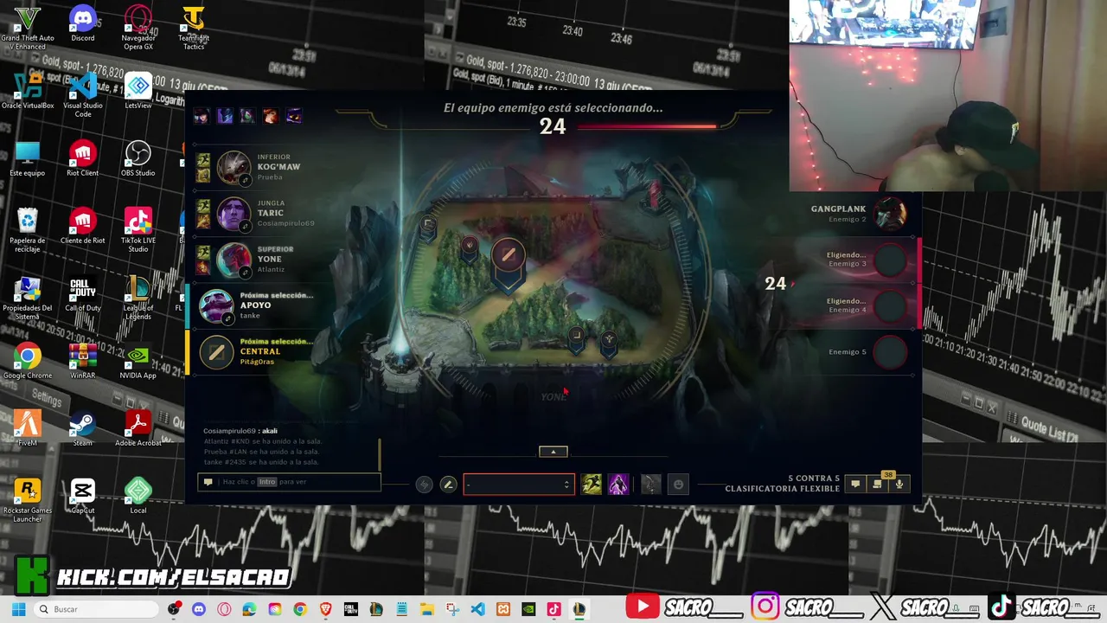Screen dimensions: 1107x623
Task: Click Gangplank's enemy champion portrait
Action: 890,214
